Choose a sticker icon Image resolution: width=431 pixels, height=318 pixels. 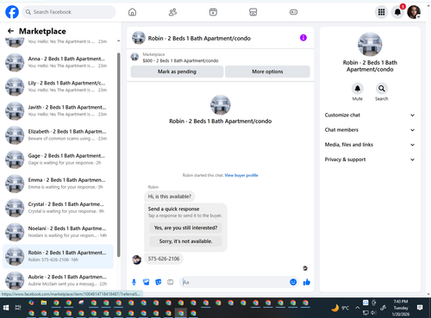158,282
